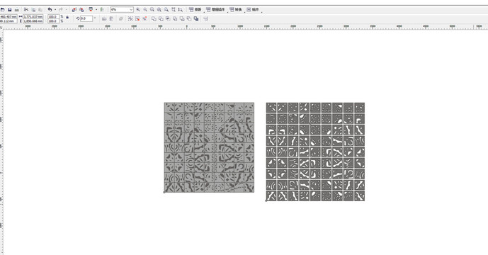The image size is (488, 255).
Task: Click the publish icon with red arrow
Action: [x=91, y=10]
